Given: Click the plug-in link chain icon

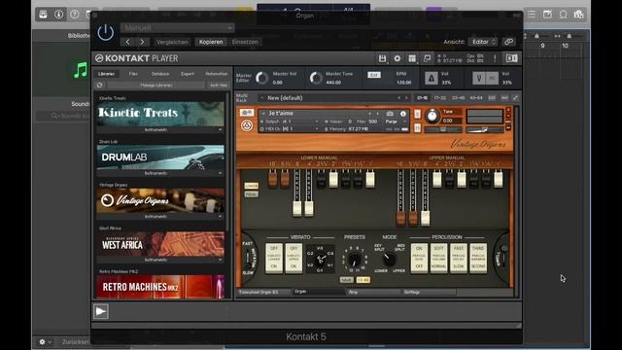Looking at the screenshot, I should [x=509, y=42].
